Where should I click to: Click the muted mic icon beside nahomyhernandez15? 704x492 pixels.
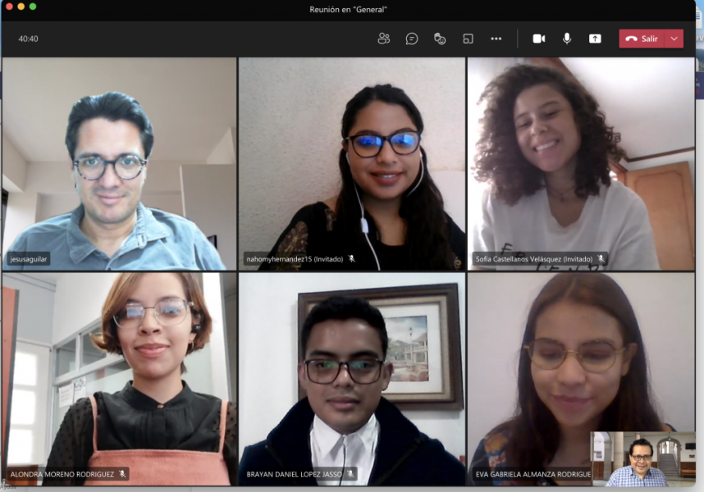[351, 258]
